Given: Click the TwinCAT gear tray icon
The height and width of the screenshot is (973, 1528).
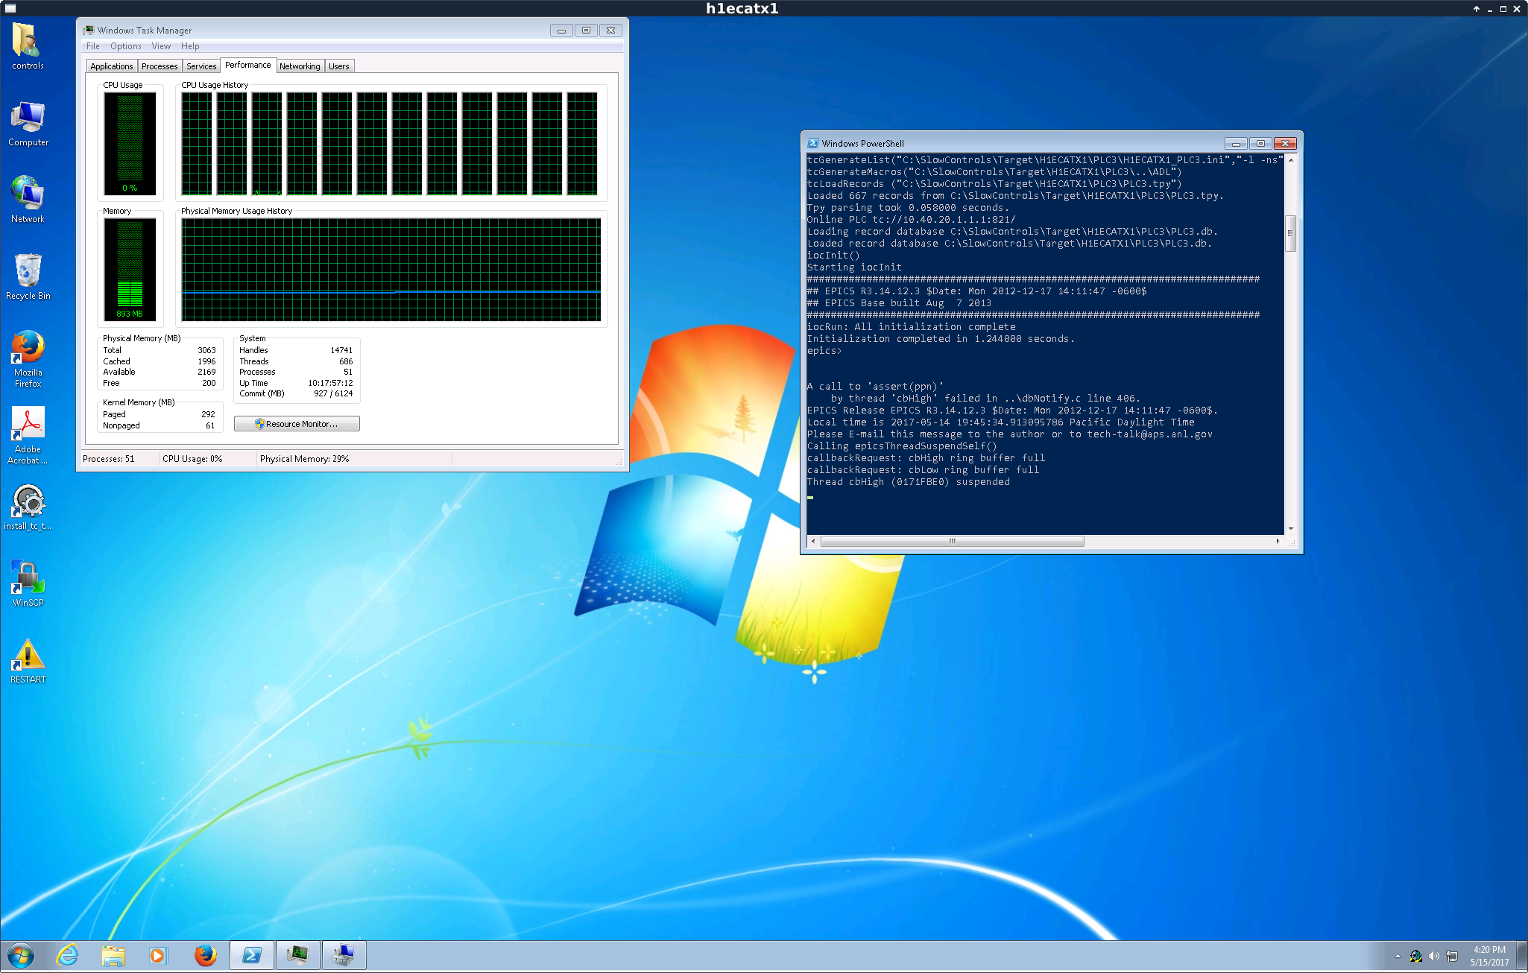Looking at the screenshot, I should coord(1415,956).
